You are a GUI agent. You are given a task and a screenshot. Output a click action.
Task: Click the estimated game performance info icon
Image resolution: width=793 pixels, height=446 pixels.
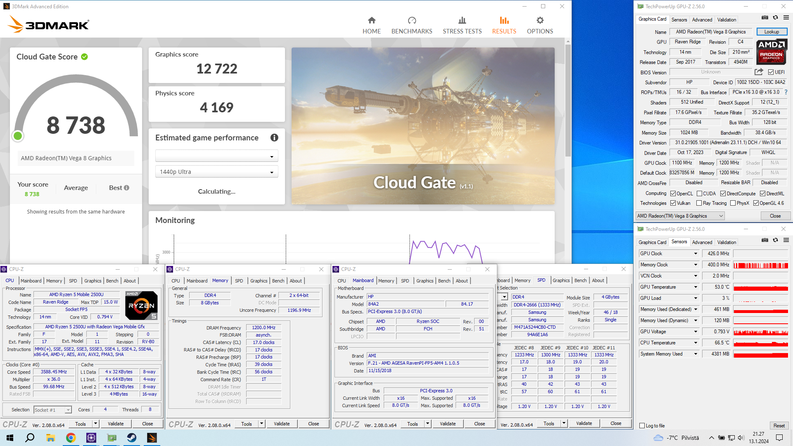274,138
